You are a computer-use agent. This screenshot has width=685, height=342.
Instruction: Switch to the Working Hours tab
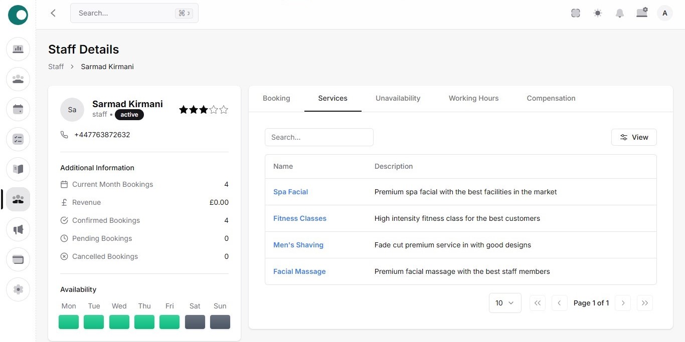coord(473,98)
